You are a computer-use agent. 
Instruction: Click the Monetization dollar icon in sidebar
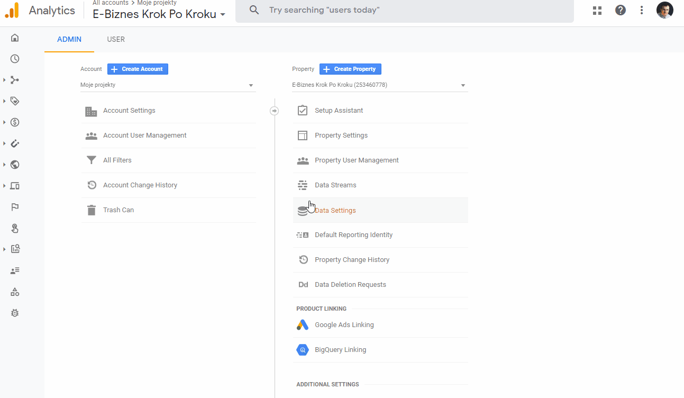pos(15,122)
